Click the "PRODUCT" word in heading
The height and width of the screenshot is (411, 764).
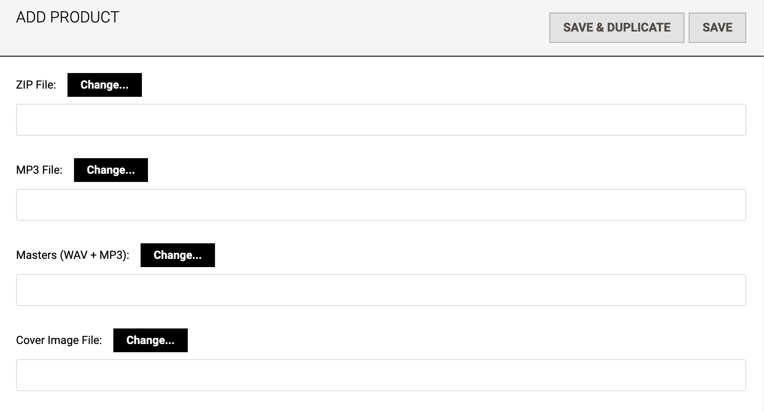[85, 17]
